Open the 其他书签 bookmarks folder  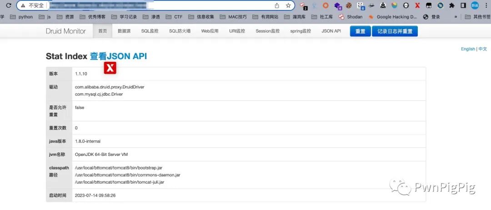478,17
